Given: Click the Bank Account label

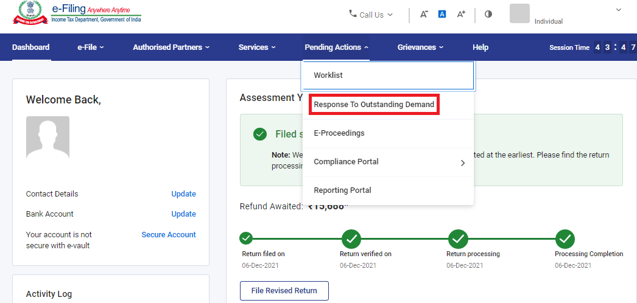Looking at the screenshot, I should pos(49,214).
